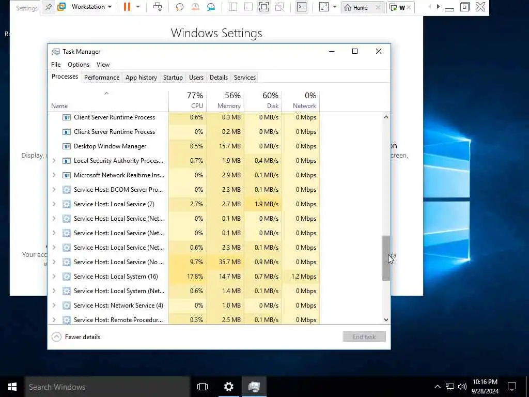Switch to the Services tab

[x=245, y=78]
